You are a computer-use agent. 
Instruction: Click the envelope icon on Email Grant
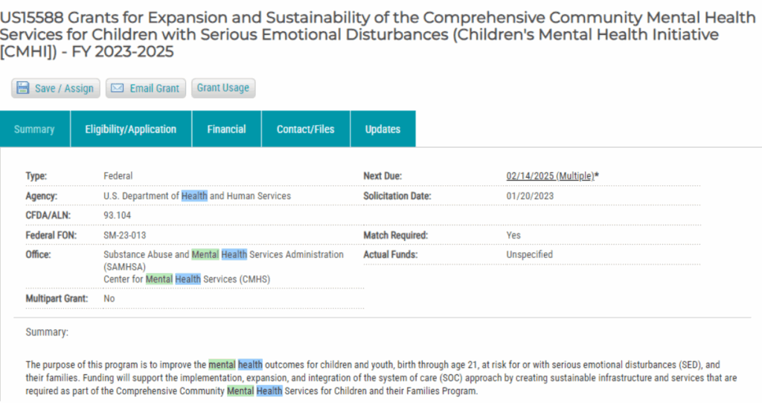(x=118, y=88)
